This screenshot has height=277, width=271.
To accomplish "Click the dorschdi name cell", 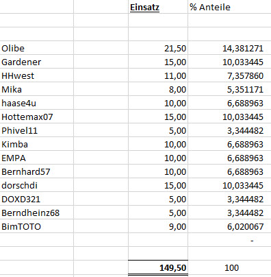I will pyautogui.click(x=37, y=185).
